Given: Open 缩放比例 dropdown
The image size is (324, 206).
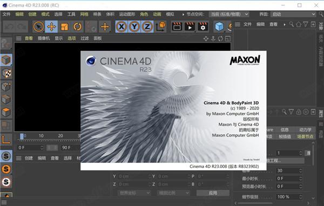Looking at the screenshot, I should coord(173,193).
